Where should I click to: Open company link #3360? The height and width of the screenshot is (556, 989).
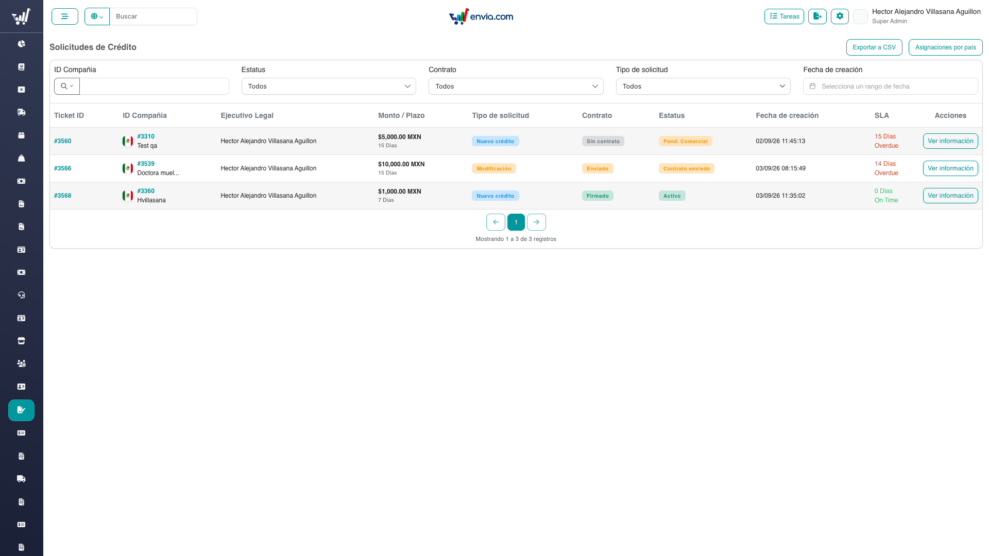[x=146, y=191]
